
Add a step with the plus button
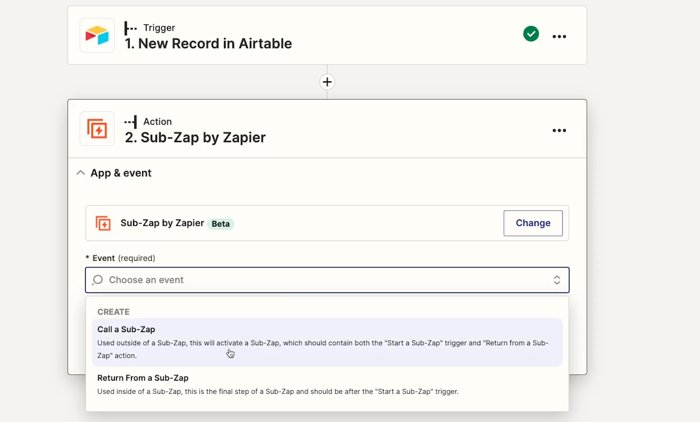327,82
